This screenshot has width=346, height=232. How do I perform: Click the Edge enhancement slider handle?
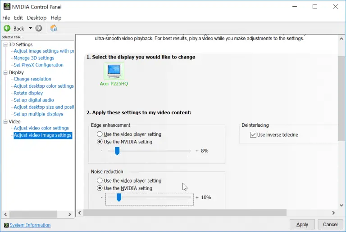tap(117, 151)
